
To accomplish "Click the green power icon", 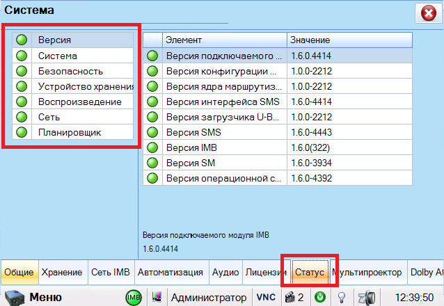I will tap(320, 297).
